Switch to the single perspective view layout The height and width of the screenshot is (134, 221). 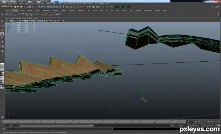[2, 65]
